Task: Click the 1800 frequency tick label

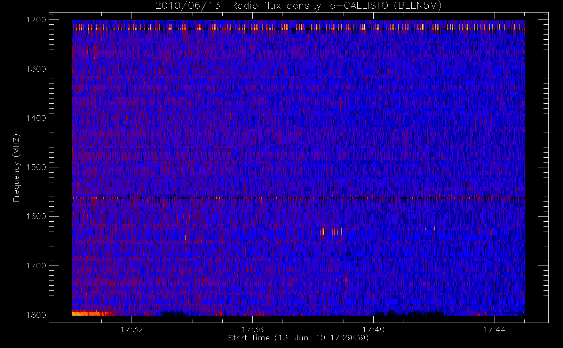Action: point(36,315)
